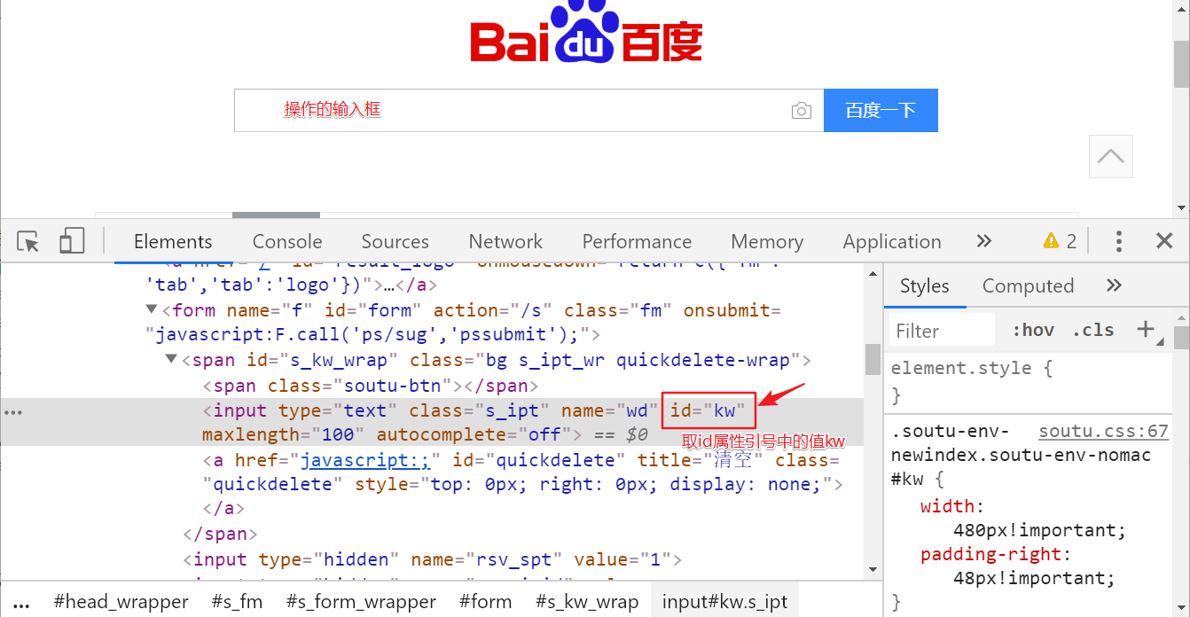Viewport: 1190px width, 617px height.
Task: Click the Baidu logo
Action: click(x=586, y=34)
